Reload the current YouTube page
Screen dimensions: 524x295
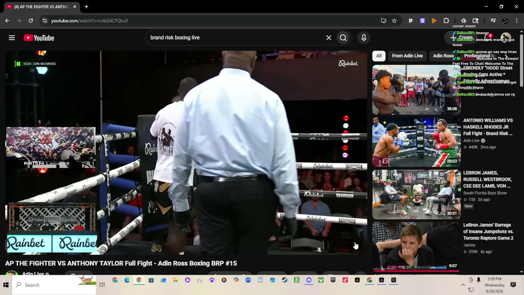(31, 20)
